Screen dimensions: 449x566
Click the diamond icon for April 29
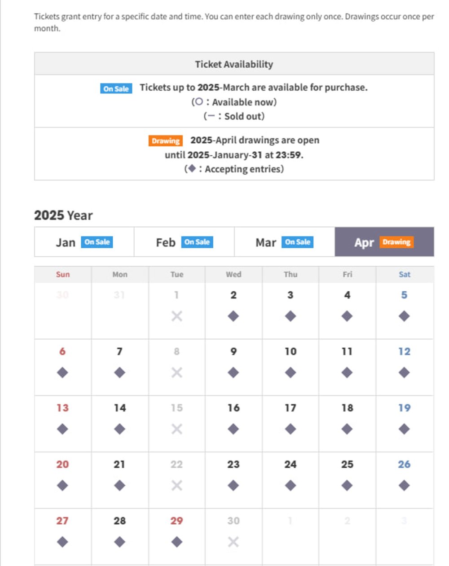pyautogui.click(x=176, y=542)
